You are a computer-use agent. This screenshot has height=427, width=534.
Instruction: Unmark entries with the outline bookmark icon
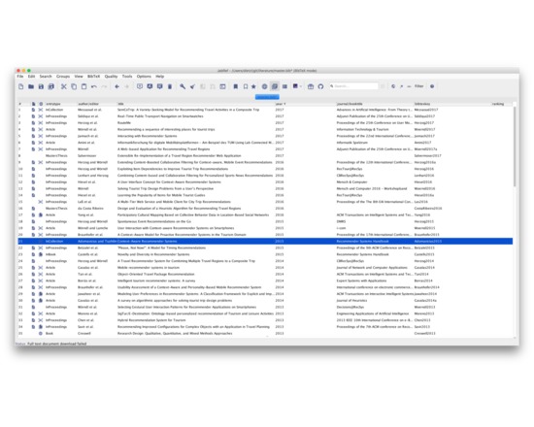tap(246, 86)
